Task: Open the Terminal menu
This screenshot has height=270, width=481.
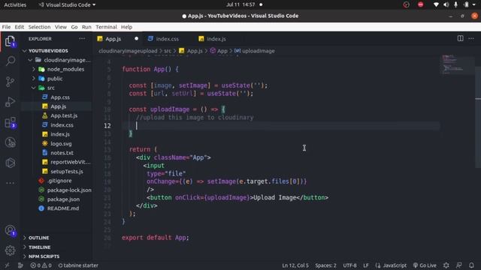Action: (x=106, y=27)
